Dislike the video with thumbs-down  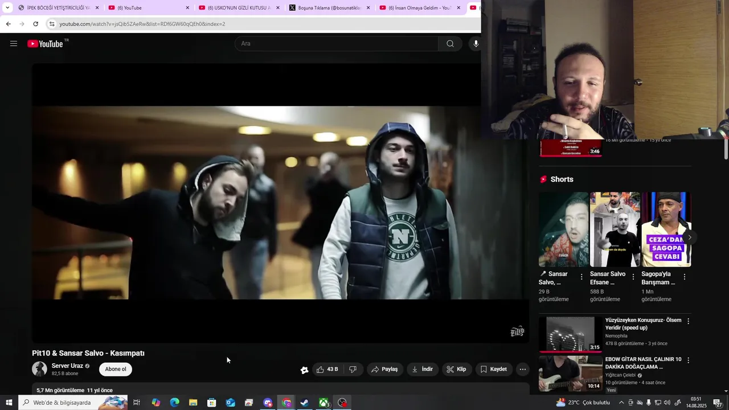(353, 370)
